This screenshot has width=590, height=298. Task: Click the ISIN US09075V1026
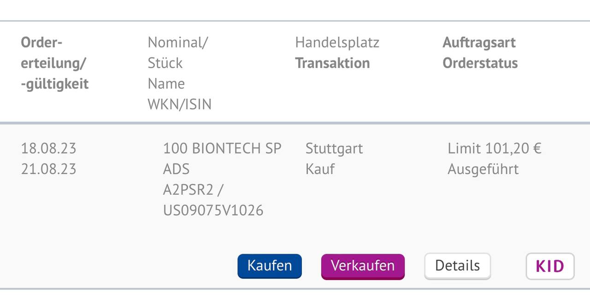pyautogui.click(x=213, y=210)
